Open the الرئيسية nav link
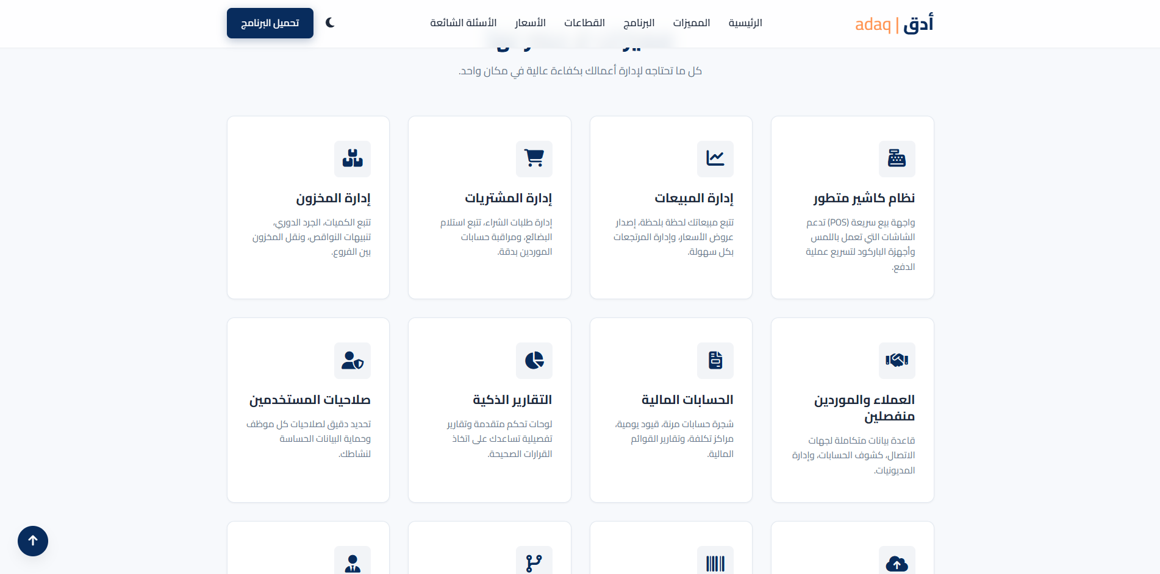The width and height of the screenshot is (1160, 574). (745, 23)
